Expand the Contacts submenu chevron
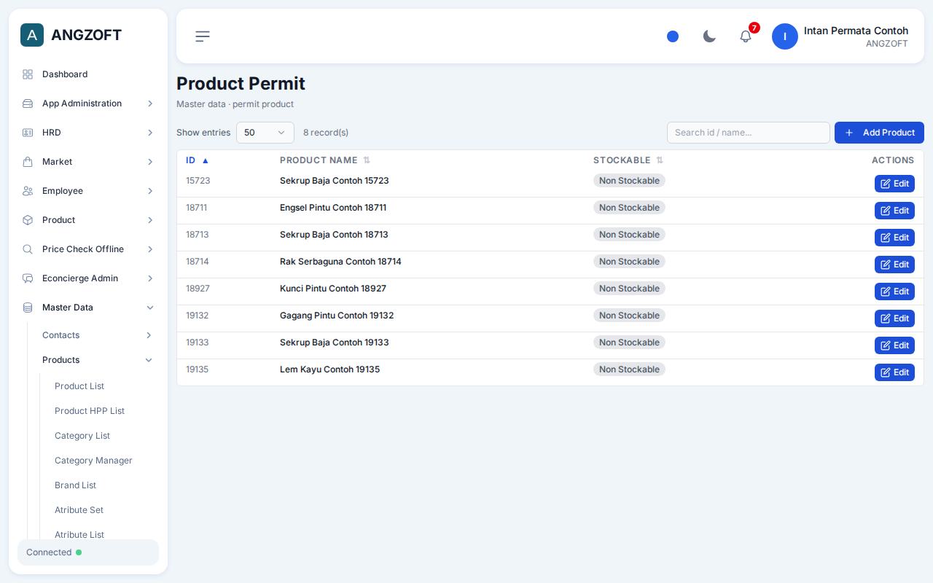The height and width of the screenshot is (583, 933). click(x=149, y=335)
